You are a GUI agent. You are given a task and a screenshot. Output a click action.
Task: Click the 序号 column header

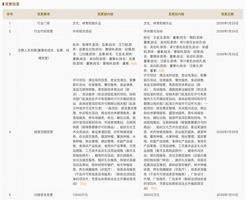pyautogui.click(x=10, y=14)
